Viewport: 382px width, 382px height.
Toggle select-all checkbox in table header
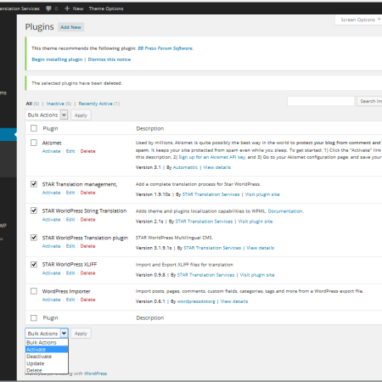click(x=34, y=128)
